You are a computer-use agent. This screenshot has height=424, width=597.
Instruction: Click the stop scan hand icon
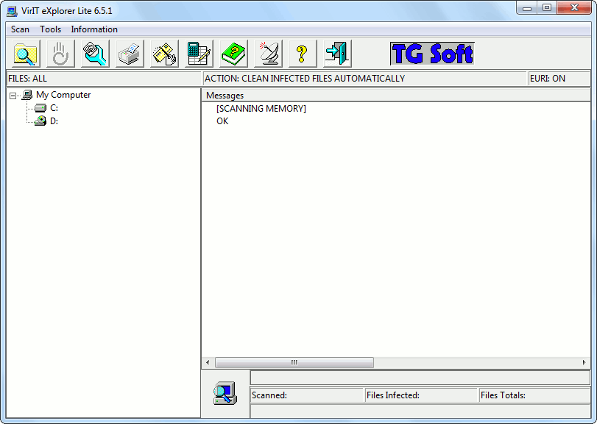pos(60,54)
